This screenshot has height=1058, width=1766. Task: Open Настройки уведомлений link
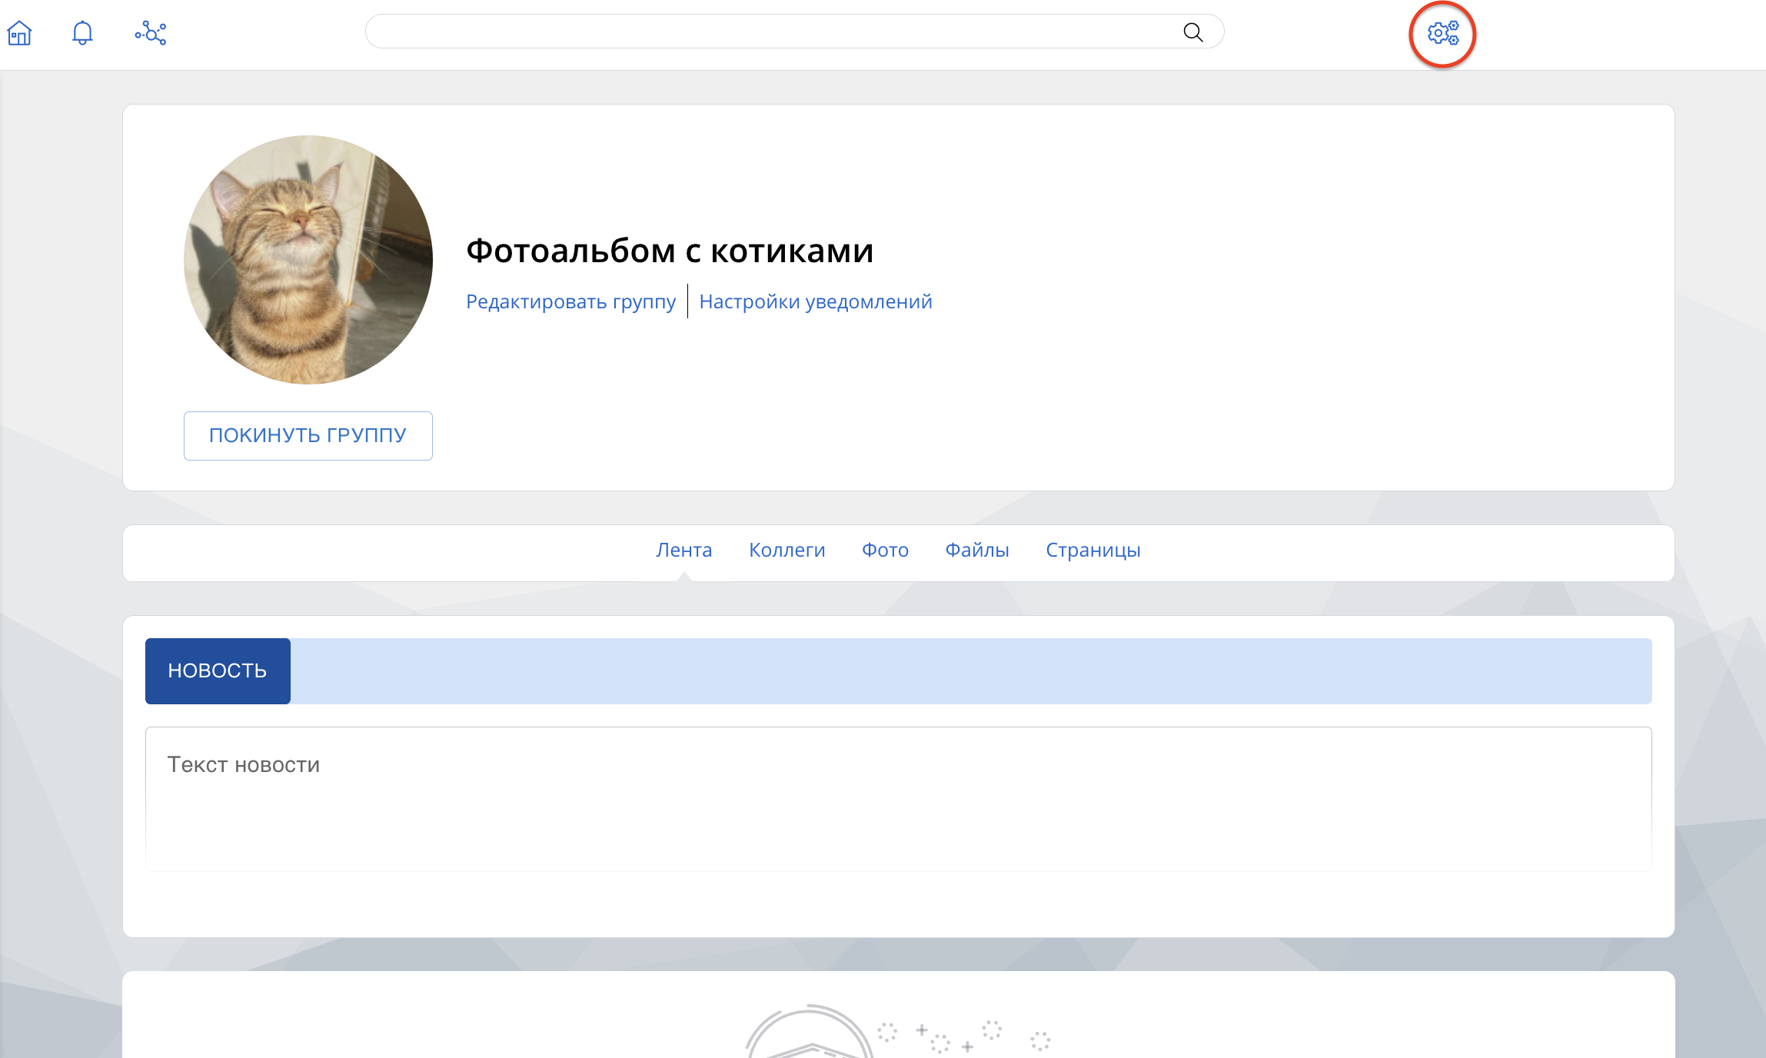point(816,301)
